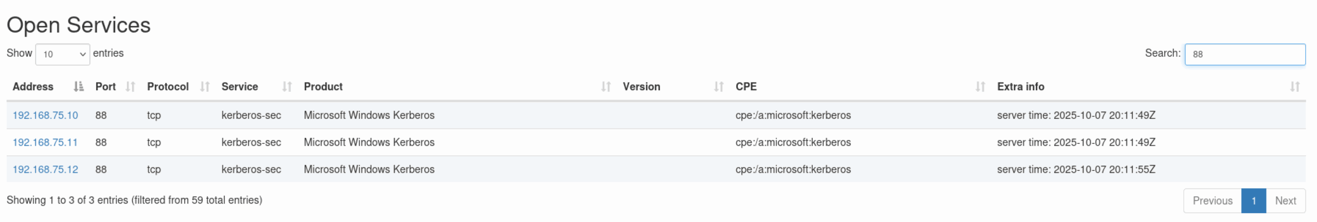
Task: Click the Port column sort arrows
Action: pos(130,87)
